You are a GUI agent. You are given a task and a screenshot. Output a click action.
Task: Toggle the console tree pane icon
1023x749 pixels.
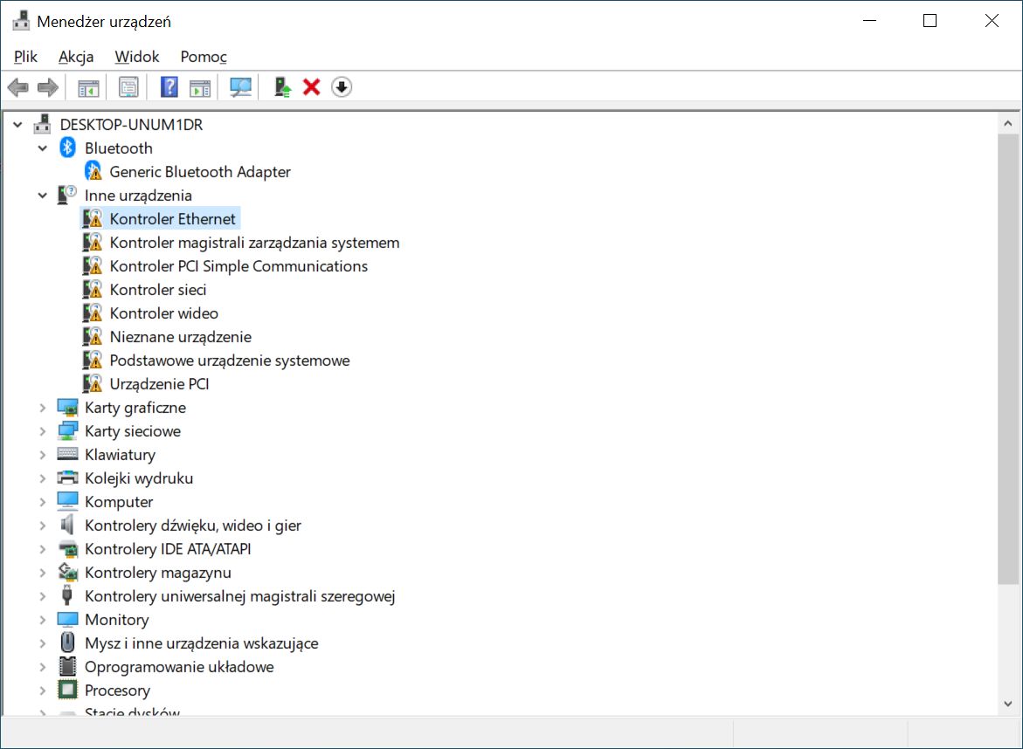[88, 87]
